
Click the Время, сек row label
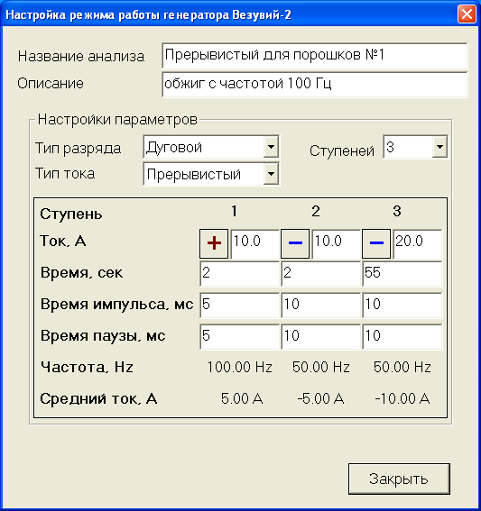click(81, 272)
